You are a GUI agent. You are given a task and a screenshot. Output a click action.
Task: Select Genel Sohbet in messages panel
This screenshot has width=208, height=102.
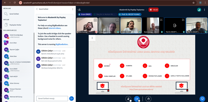[x=14, y=14]
